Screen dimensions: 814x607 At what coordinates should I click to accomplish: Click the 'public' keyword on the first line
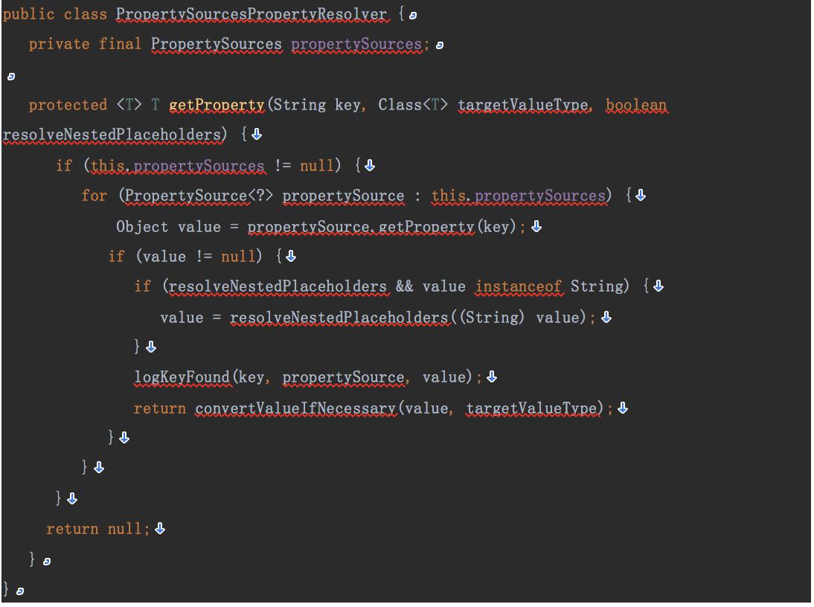pos(28,14)
